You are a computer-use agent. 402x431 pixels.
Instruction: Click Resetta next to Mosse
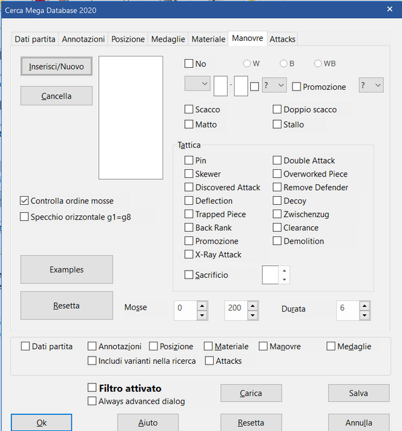(67, 305)
